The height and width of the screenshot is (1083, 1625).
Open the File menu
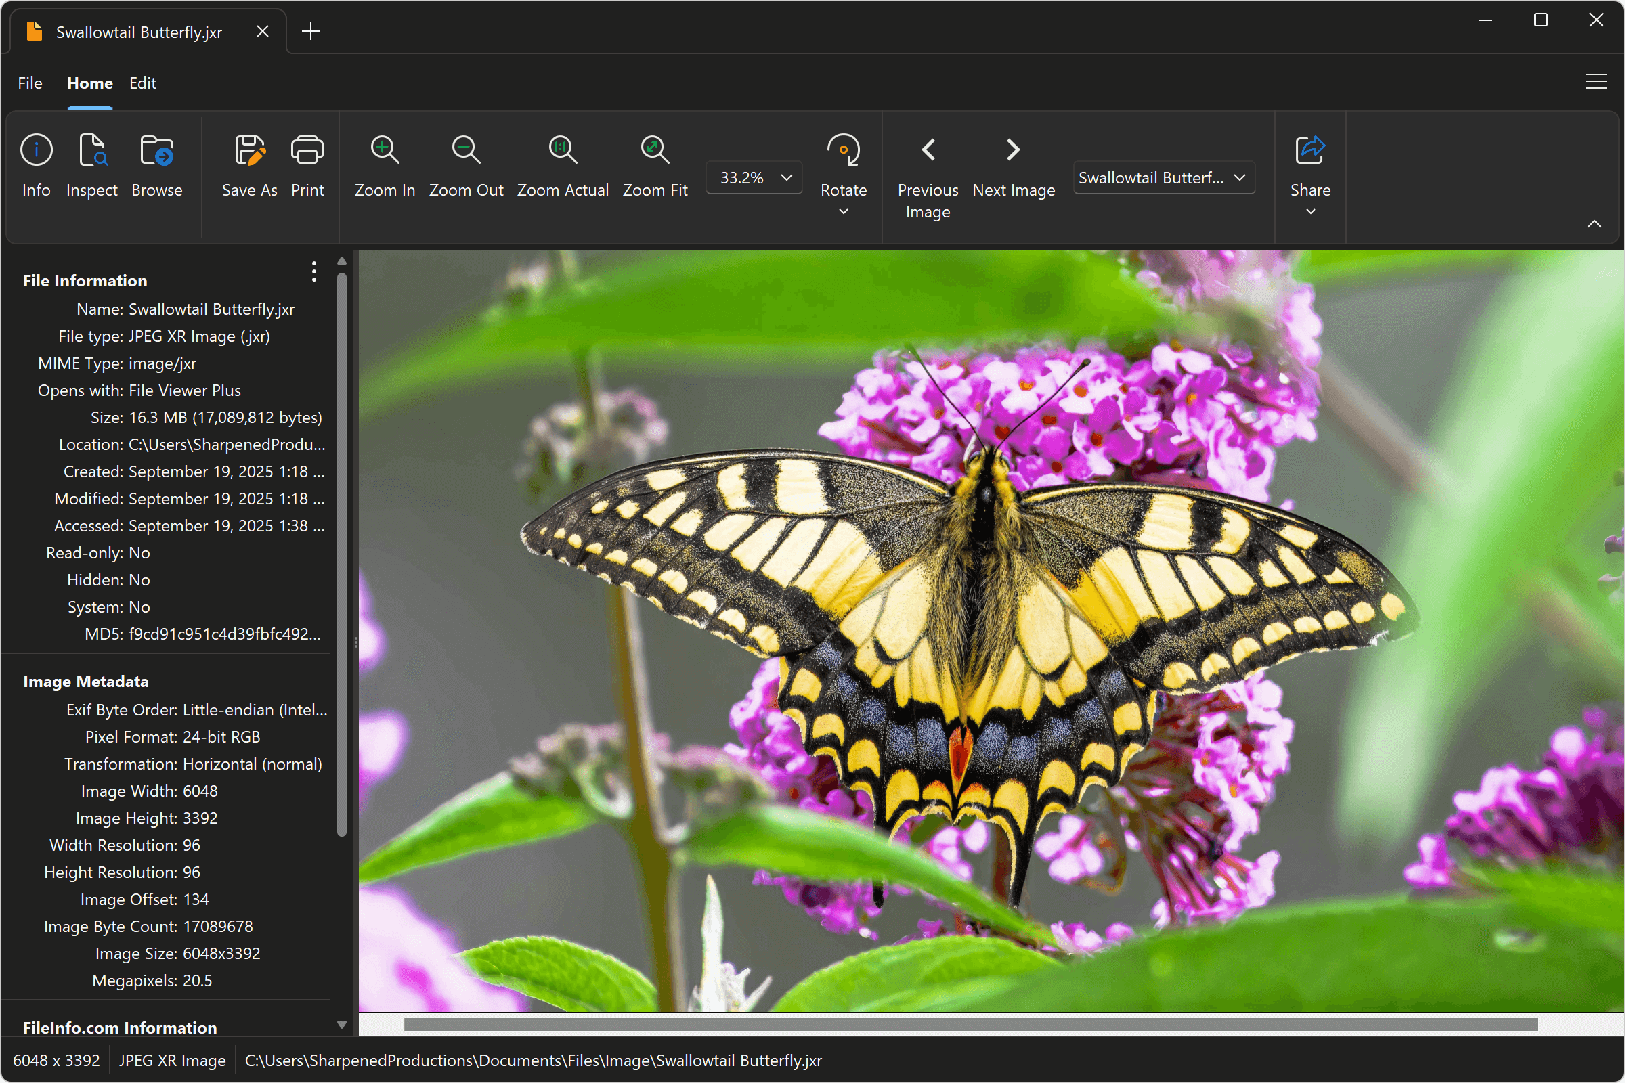tap(29, 83)
